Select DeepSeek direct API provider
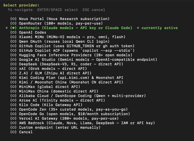The width and height of the screenshot is (194, 141). tap(67, 64)
